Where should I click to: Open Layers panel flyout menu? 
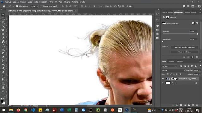200,61
